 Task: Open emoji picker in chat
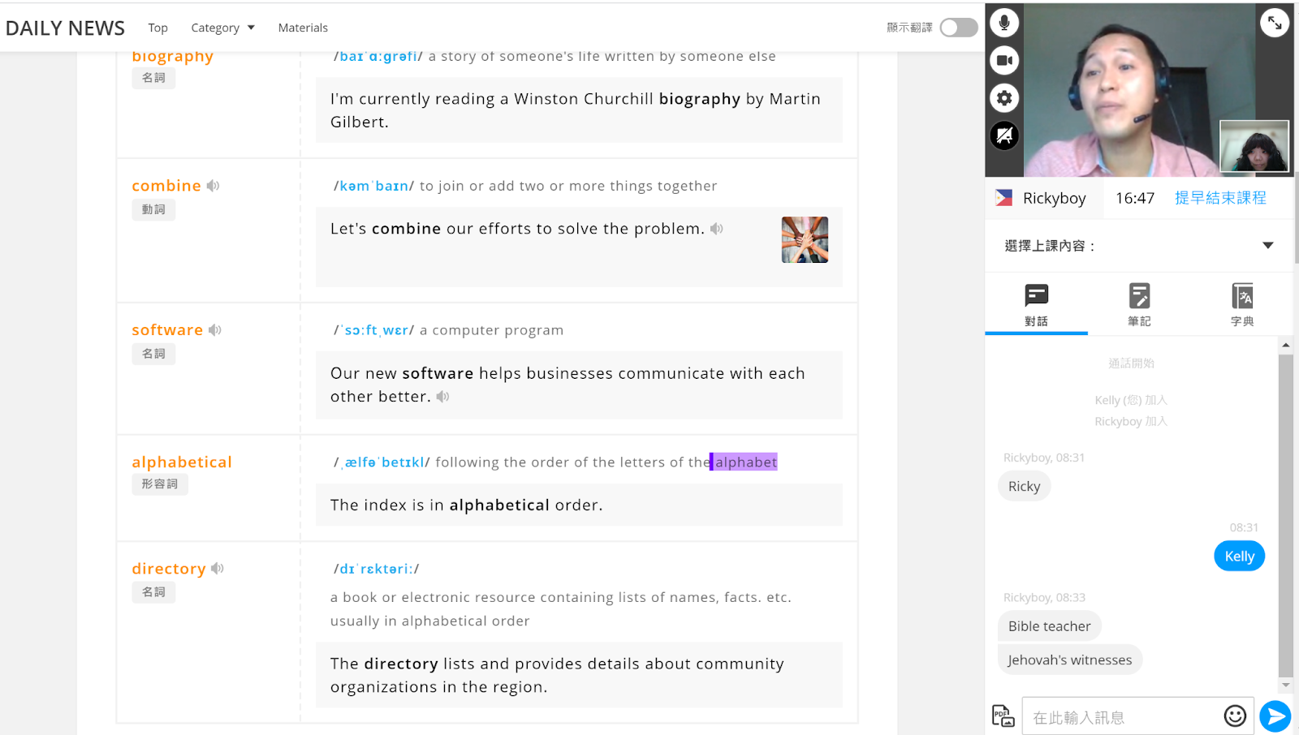click(x=1235, y=716)
